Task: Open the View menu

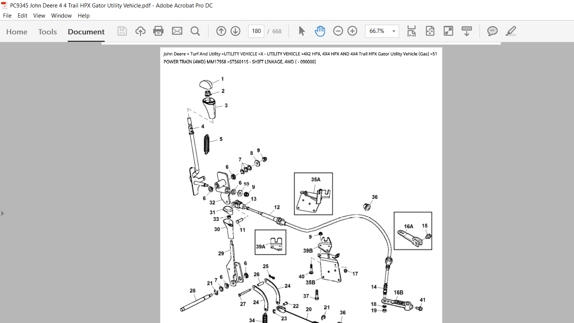Action: (x=39, y=16)
